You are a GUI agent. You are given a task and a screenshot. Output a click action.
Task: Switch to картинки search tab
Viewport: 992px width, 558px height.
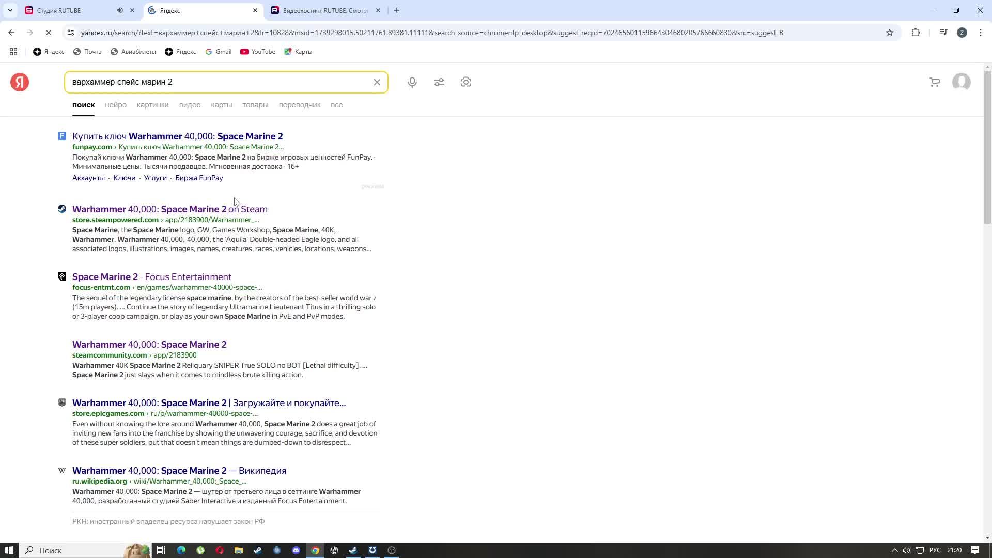pyautogui.click(x=152, y=105)
